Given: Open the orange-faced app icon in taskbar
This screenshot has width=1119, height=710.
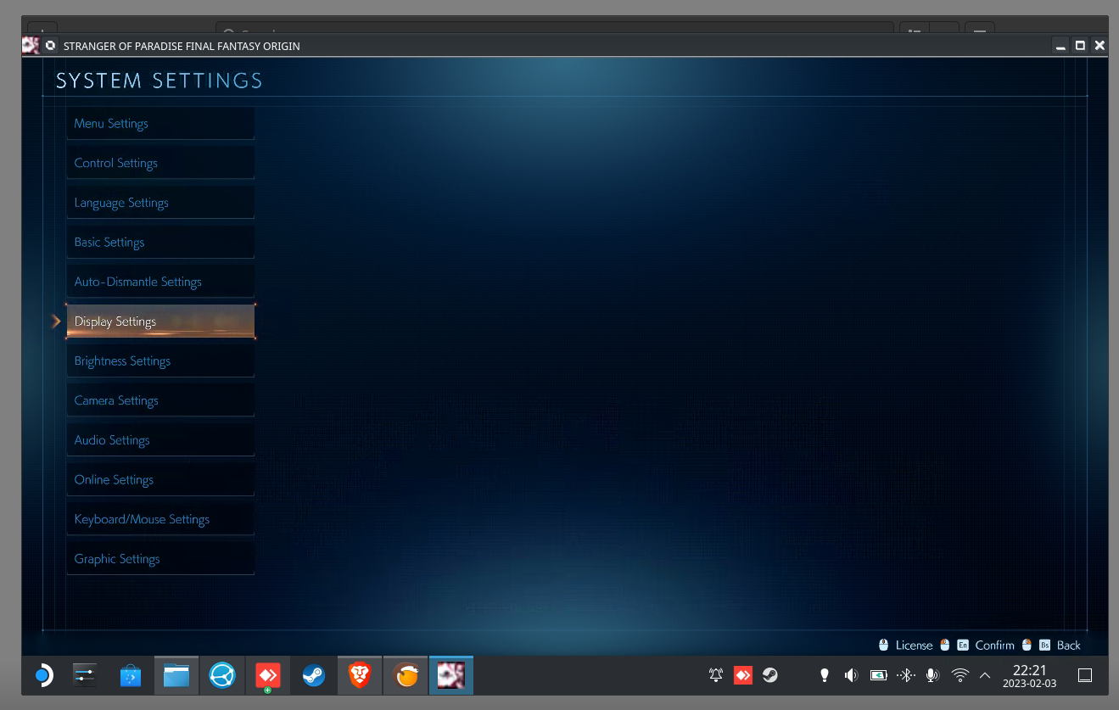Looking at the screenshot, I should 406,675.
